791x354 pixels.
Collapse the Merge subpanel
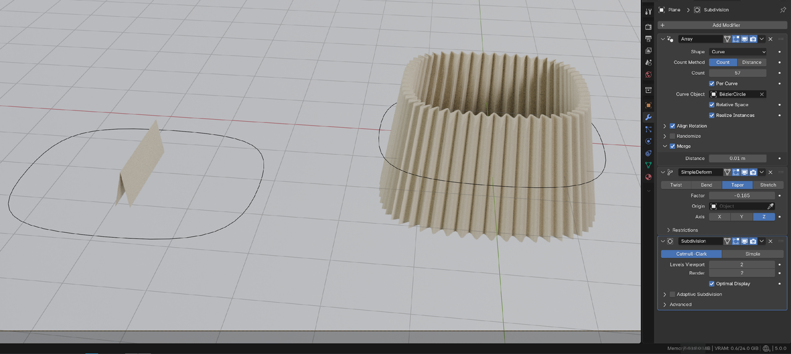pos(665,146)
